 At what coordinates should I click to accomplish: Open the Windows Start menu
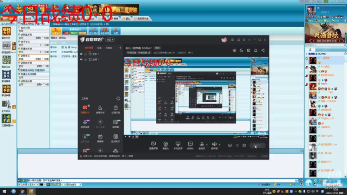coord(4,192)
